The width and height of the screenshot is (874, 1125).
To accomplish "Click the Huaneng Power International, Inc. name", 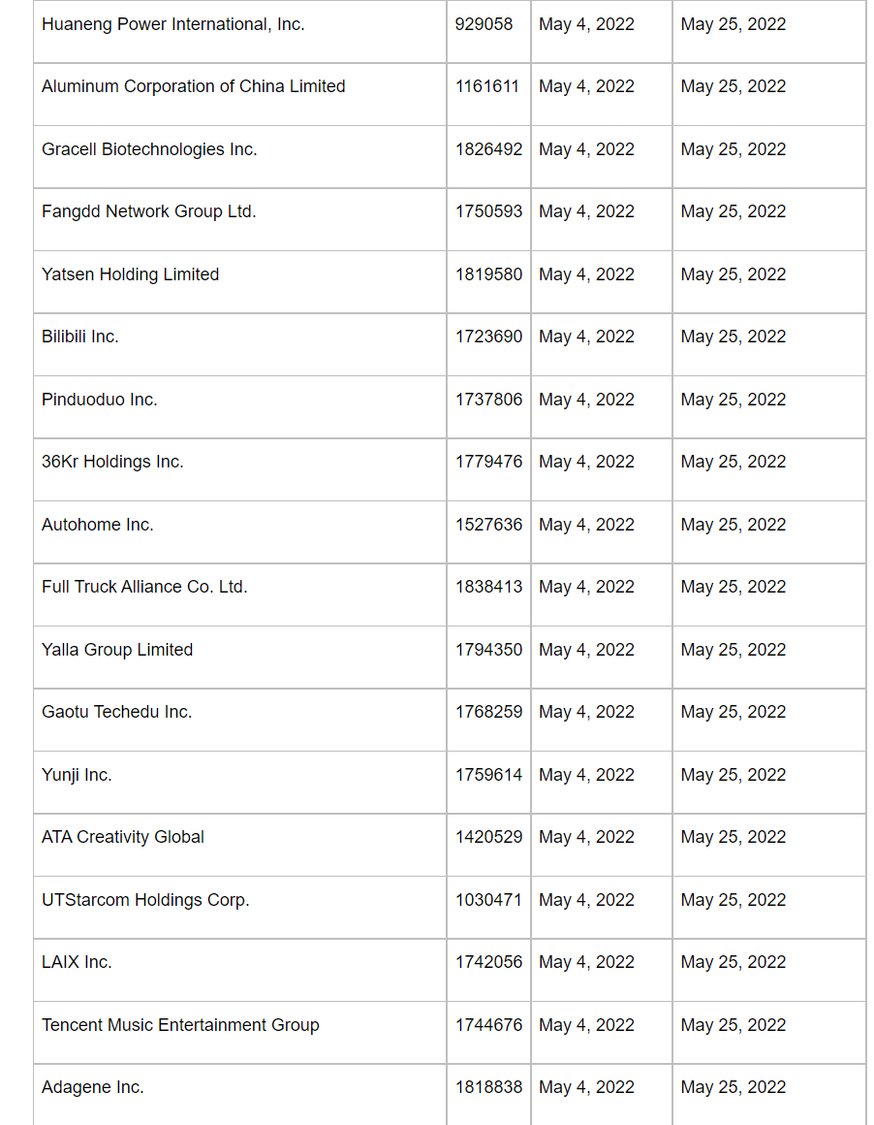I will coord(172,24).
